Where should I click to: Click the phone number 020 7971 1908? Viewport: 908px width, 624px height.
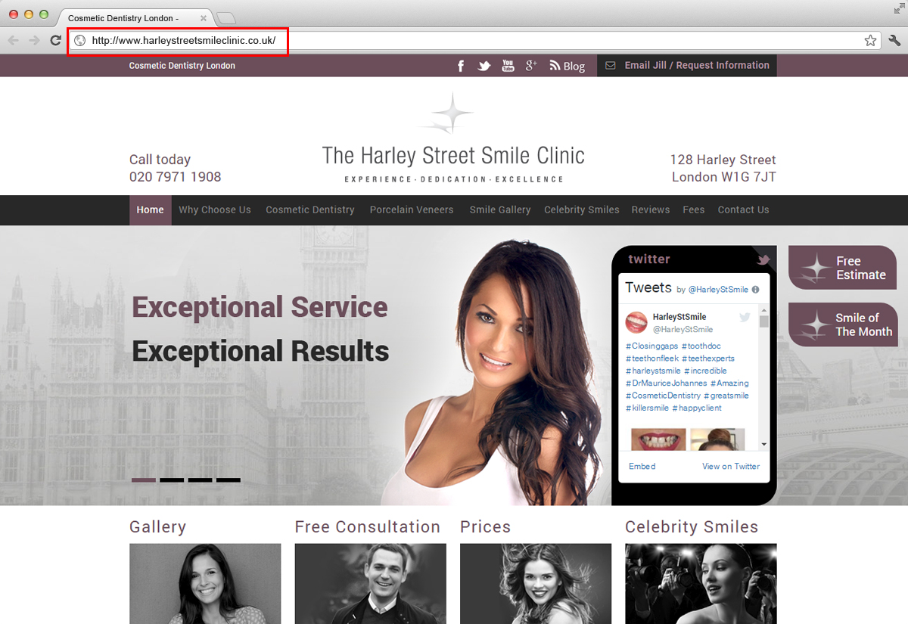pos(176,177)
